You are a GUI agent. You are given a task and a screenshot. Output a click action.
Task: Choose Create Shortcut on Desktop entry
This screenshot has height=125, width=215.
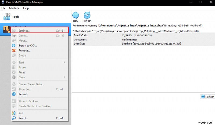pyautogui.click(x=40, y=106)
